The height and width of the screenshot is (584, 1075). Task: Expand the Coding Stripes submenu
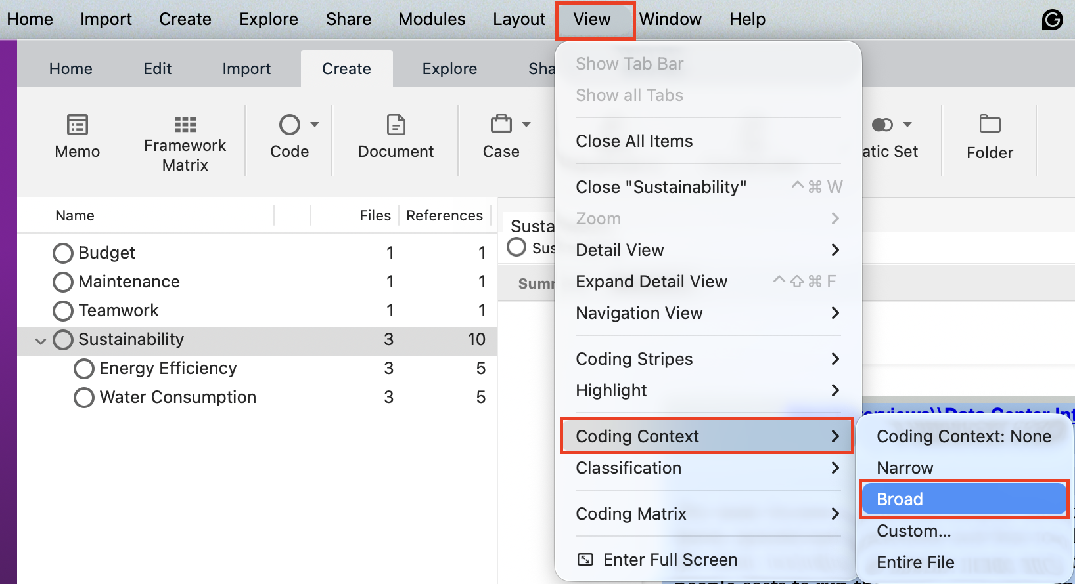click(835, 359)
